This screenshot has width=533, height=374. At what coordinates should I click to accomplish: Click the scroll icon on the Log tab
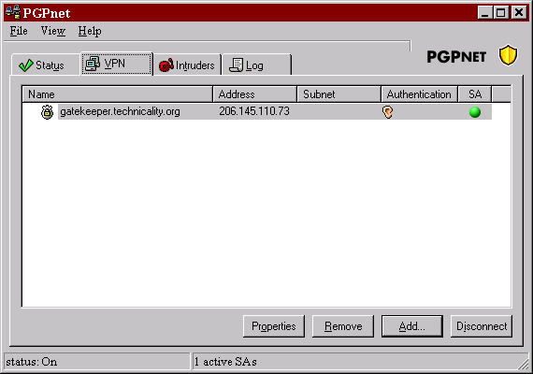click(x=237, y=65)
